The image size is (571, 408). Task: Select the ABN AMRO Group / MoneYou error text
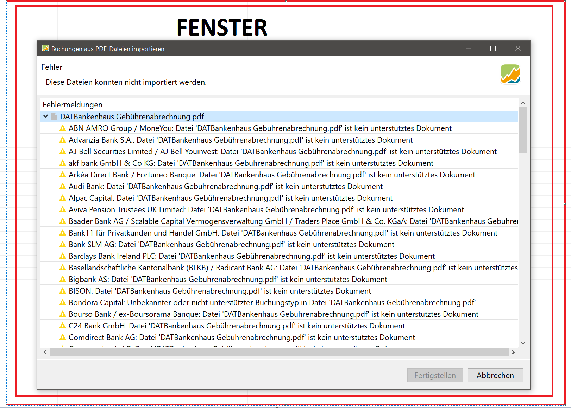click(260, 128)
